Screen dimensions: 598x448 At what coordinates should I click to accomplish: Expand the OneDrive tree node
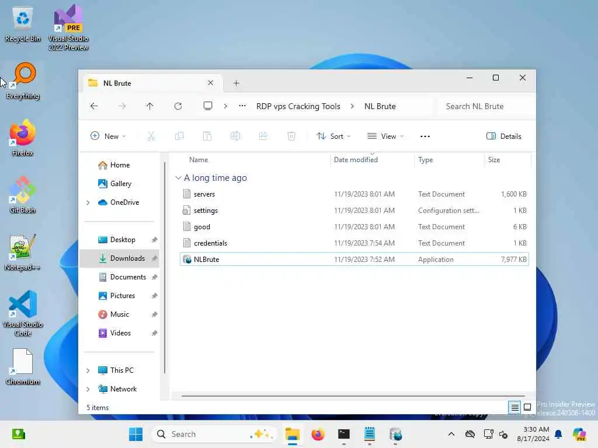[x=88, y=202]
